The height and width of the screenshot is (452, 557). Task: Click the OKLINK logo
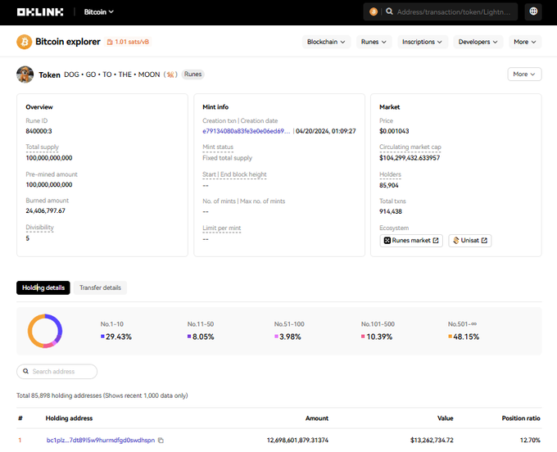point(40,12)
